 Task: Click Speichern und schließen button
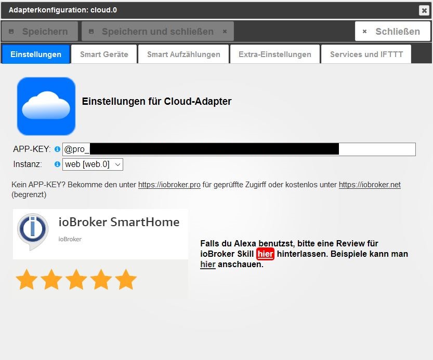pyautogui.click(x=158, y=32)
